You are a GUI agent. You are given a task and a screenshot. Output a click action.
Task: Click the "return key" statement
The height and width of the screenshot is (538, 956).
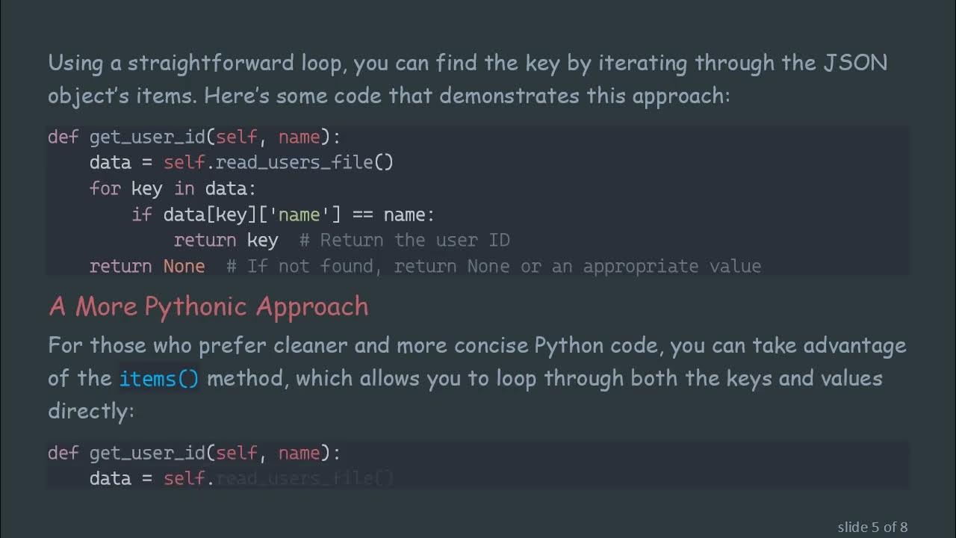coord(226,240)
